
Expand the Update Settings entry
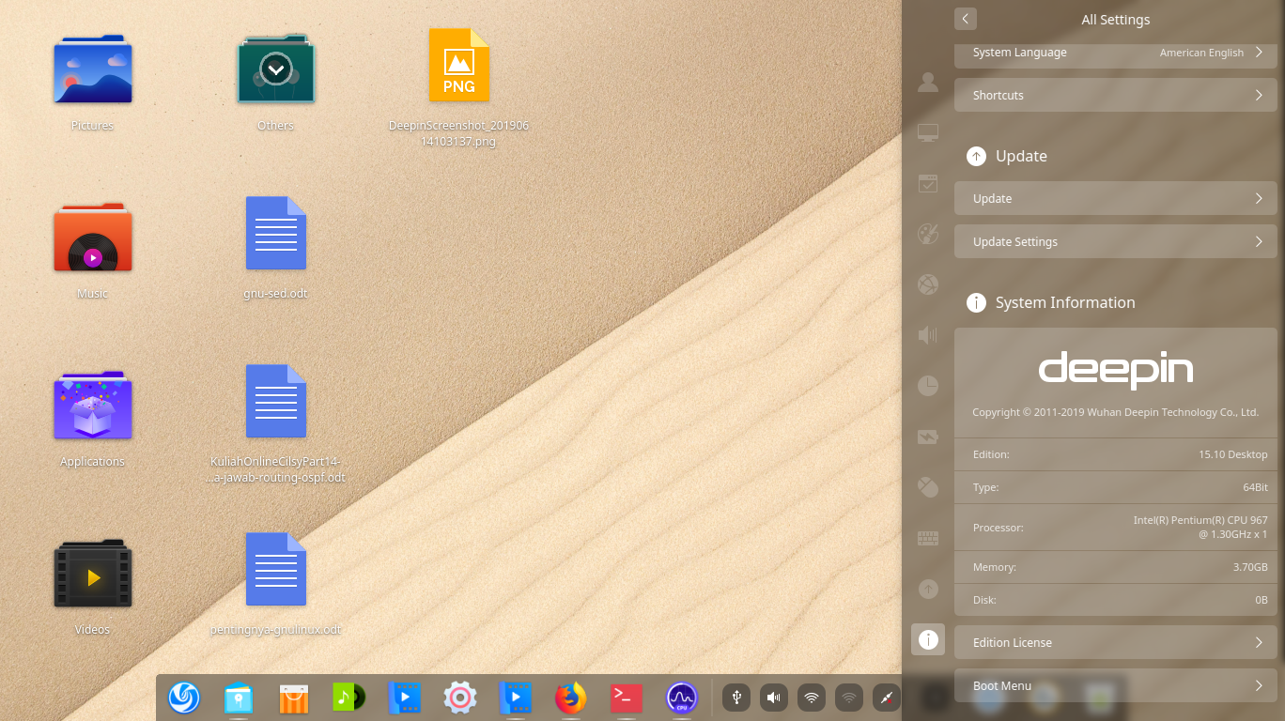[x=1115, y=241]
